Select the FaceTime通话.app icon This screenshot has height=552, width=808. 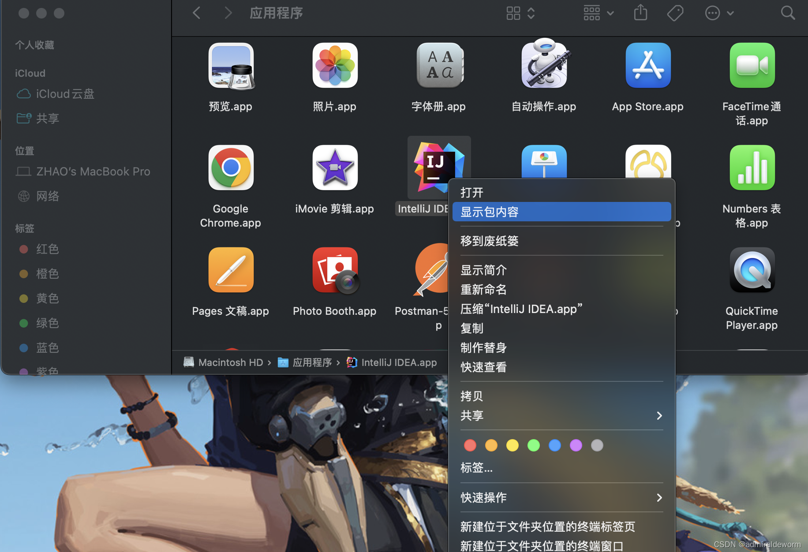tap(752, 66)
